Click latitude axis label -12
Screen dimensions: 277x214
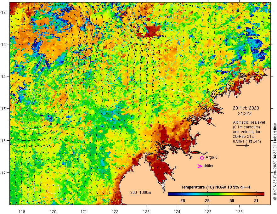3,12
